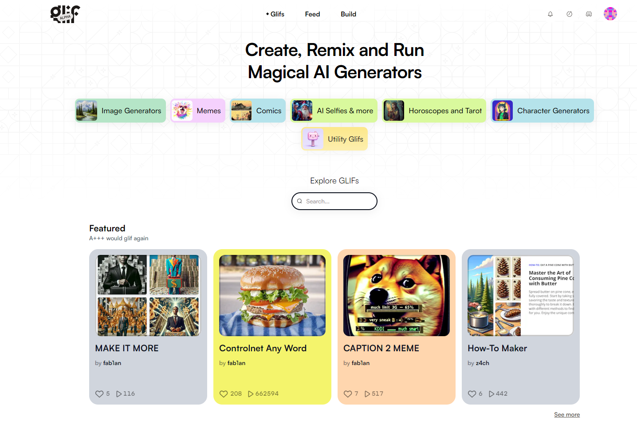The width and height of the screenshot is (637, 425).
Task: Open the Horoscopes and Tarot category
Action: pyautogui.click(x=434, y=111)
